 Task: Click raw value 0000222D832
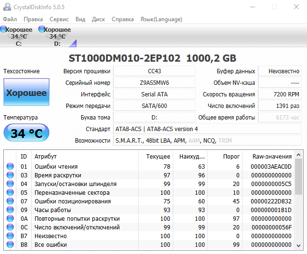[271, 201]
